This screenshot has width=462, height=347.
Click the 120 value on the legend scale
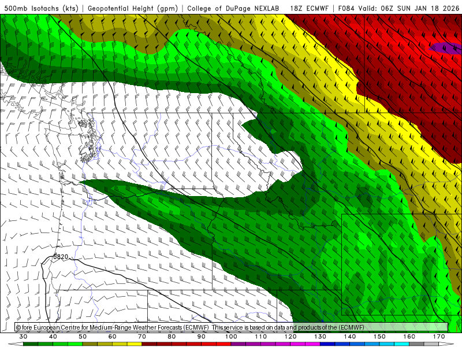(290, 337)
